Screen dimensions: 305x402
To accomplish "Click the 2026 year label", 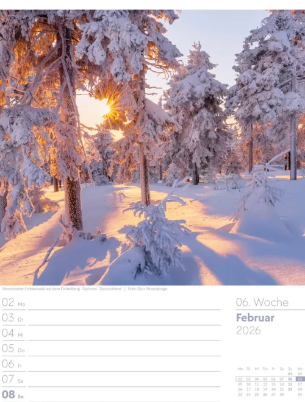I will (x=248, y=331).
